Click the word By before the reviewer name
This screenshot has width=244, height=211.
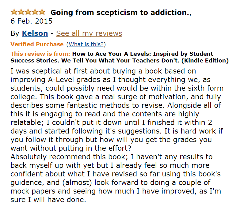pyautogui.click(x=15, y=33)
